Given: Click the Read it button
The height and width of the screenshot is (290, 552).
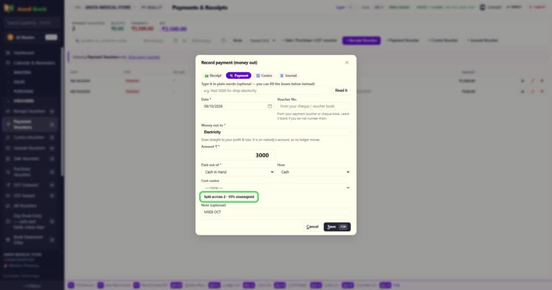Looking at the screenshot, I should (341, 90).
